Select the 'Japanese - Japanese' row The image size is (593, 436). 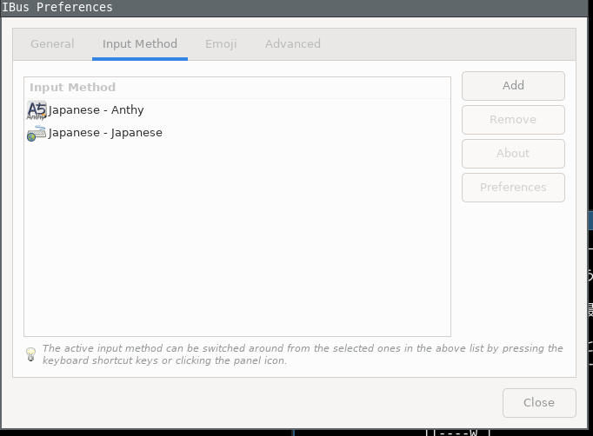237,133
